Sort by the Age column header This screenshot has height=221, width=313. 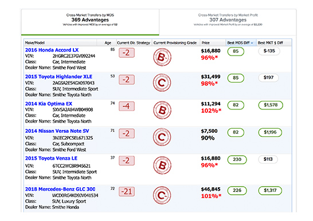(108, 42)
